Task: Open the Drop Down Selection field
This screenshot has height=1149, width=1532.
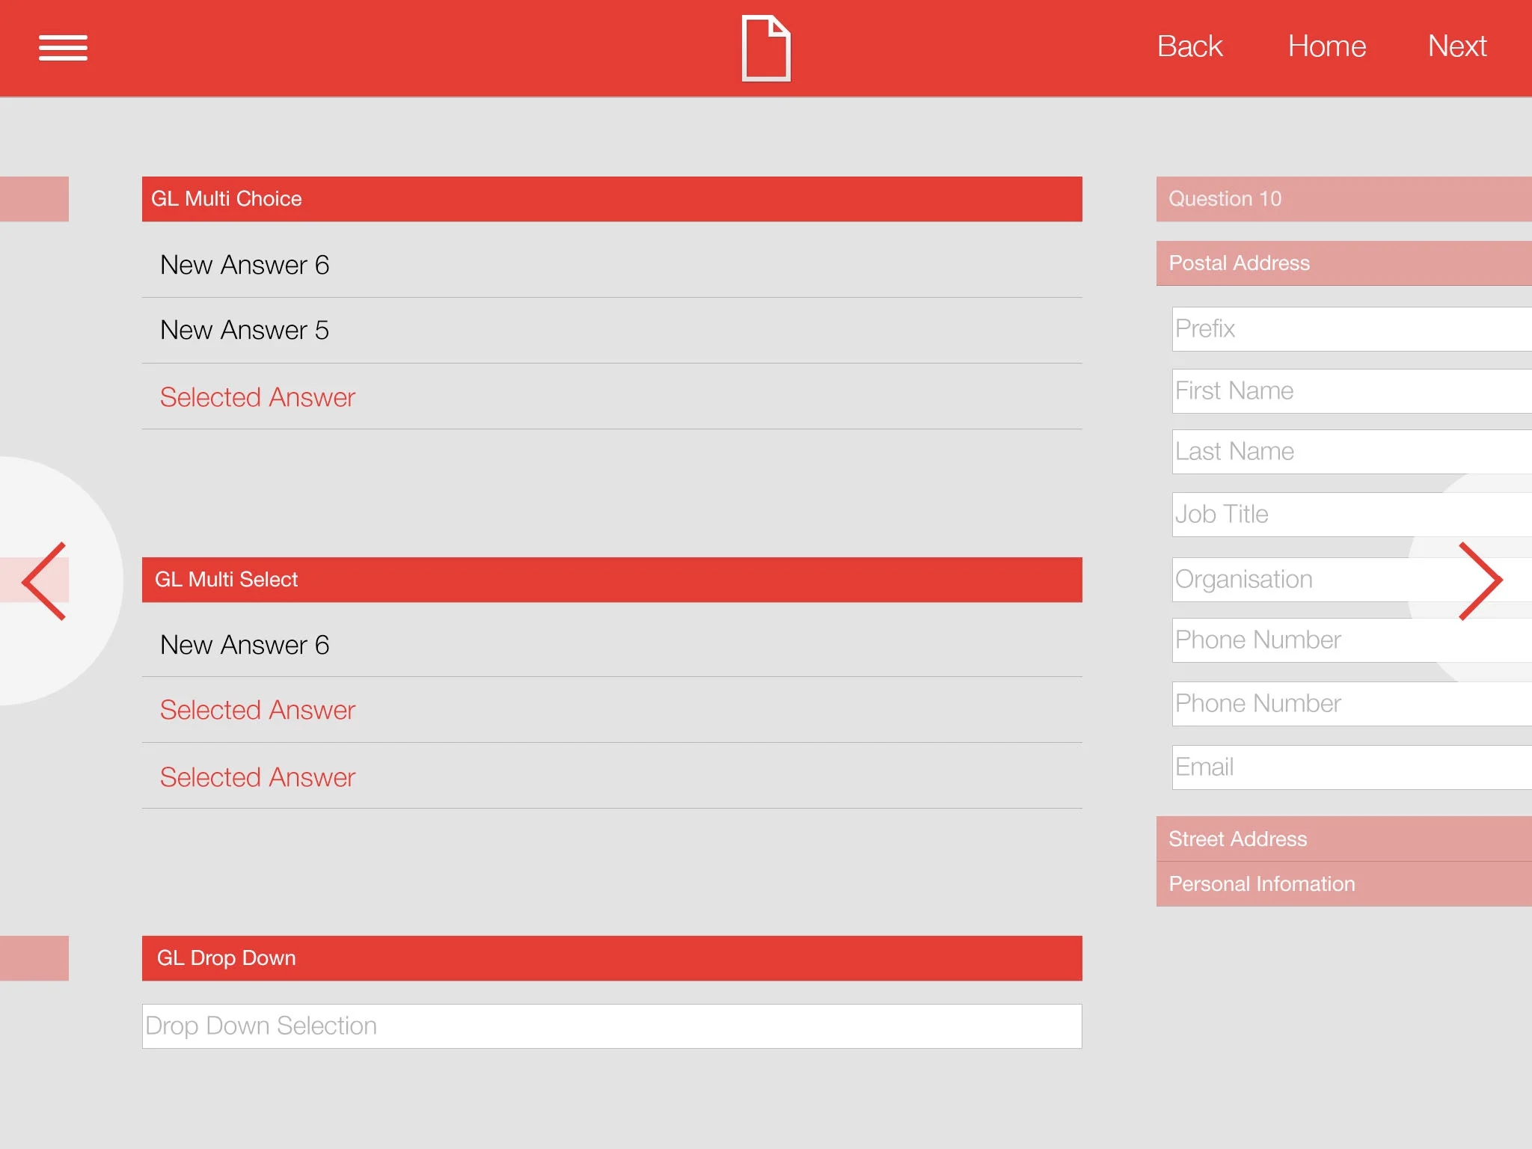Action: click(x=612, y=1026)
